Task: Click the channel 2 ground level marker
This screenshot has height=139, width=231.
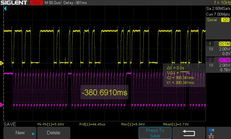Action: (x=1, y=105)
